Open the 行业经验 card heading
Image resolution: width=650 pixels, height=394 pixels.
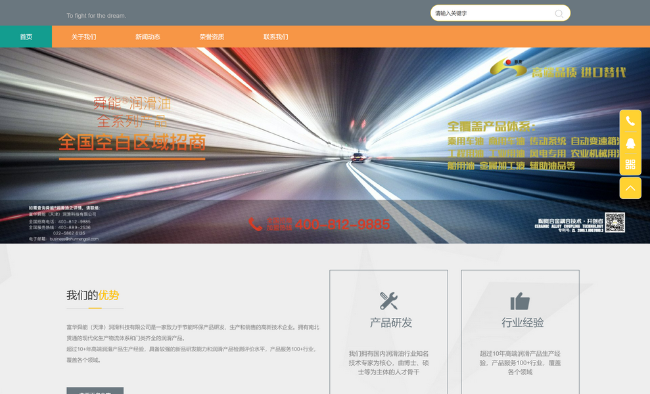click(x=522, y=322)
